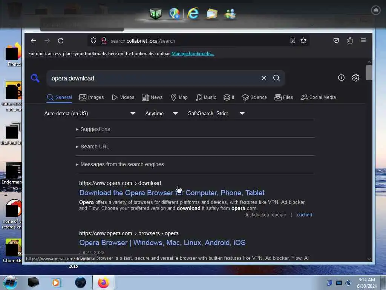Open the SafeSearch: Strict dropdown

pos(216,113)
